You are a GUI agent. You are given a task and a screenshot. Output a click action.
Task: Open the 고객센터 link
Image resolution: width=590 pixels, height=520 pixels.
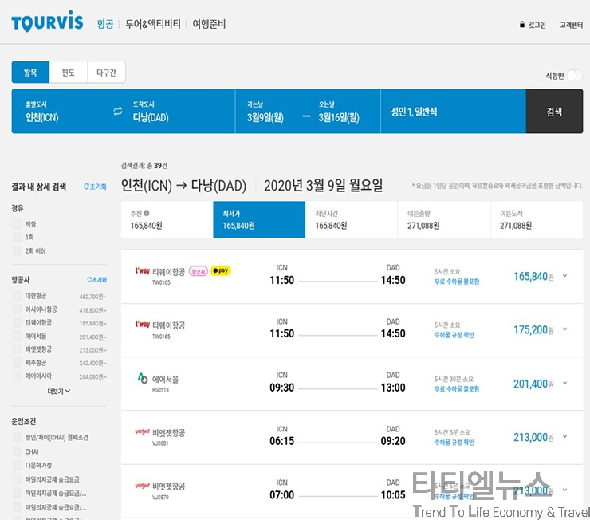[571, 25]
